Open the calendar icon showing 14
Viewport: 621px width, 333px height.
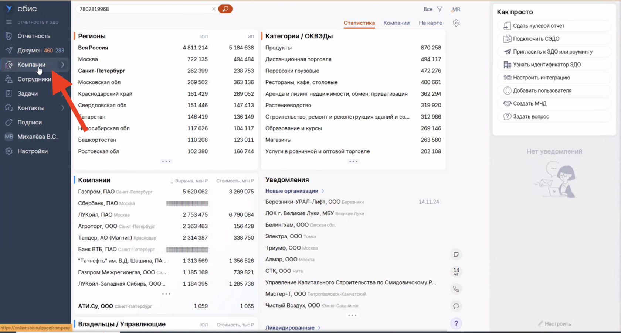tap(456, 272)
